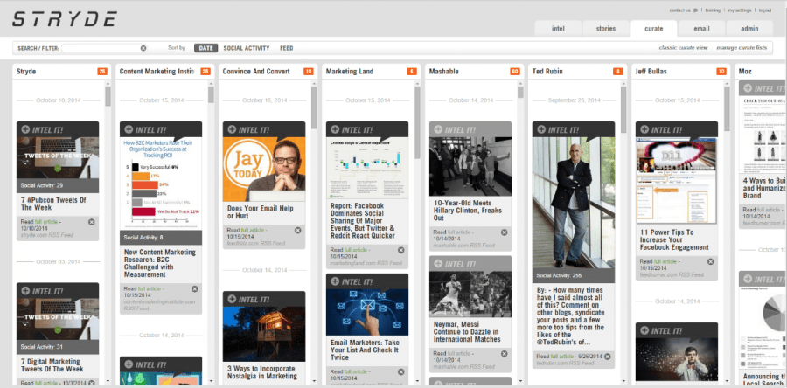Screen dimensions: 787x388
Task: Go to the email tab
Action: 701,29
